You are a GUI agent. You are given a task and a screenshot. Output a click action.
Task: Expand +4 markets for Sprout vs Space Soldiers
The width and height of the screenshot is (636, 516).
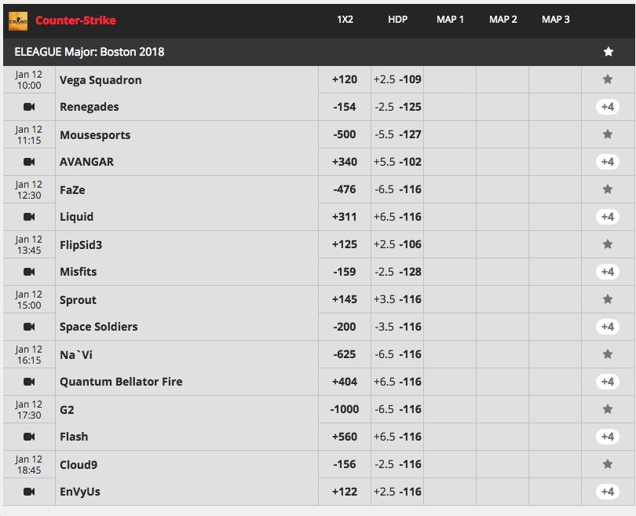click(x=608, y=327)
